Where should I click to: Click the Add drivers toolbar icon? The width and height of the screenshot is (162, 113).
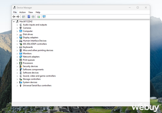(38, 17)
